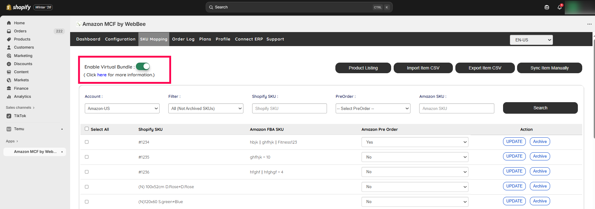Image resolution: width=595 pixels, height=209 pixels.
Task: Check the Select All checkbox
Action: coord(87,129)
